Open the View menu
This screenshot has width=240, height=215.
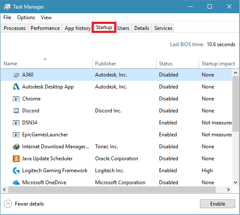46,18
